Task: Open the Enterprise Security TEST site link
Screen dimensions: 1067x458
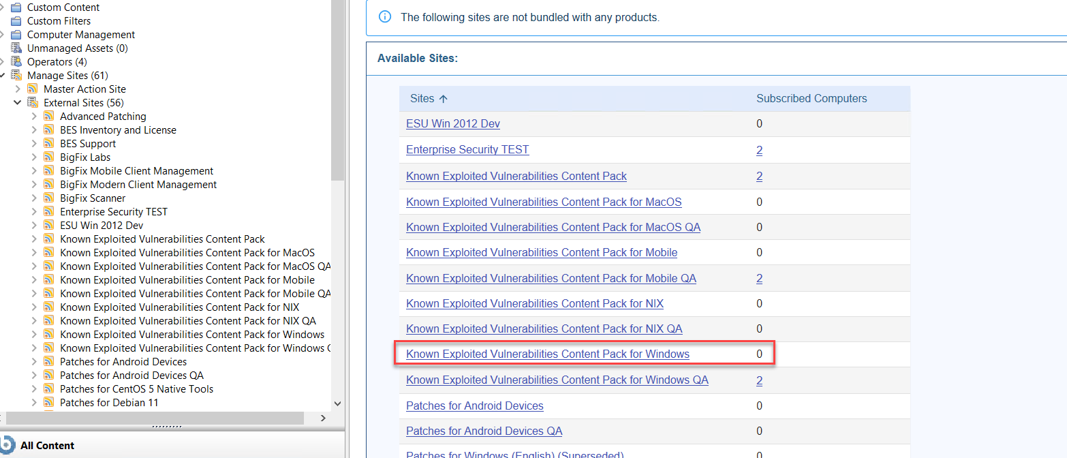Action: point(467,149)
